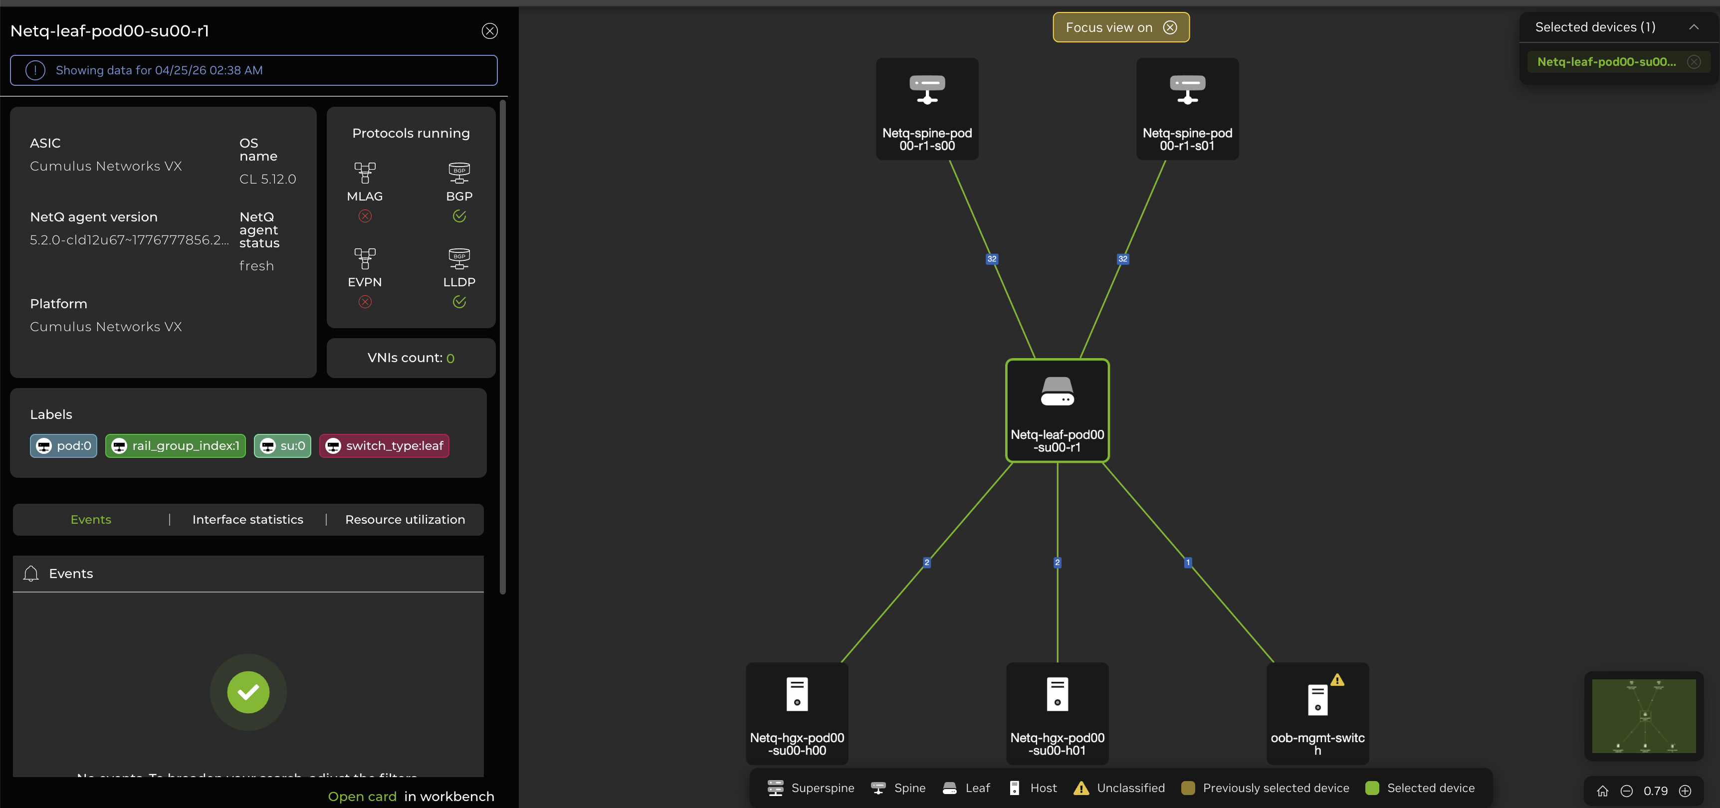Click the info icon beside Showing data

[35, 70]
